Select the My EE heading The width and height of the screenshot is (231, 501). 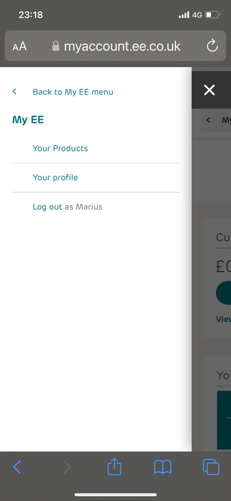(x=28, y=120)
